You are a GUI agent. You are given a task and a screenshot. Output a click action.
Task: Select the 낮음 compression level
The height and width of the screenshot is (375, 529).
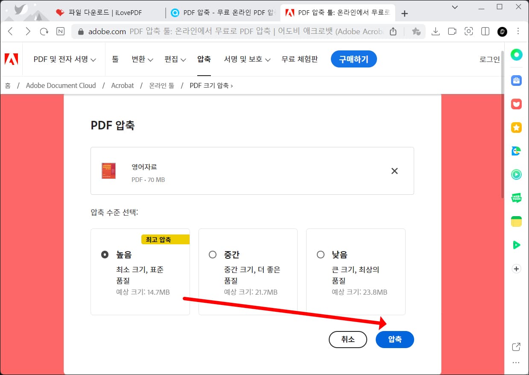click(x=321, y=254)
